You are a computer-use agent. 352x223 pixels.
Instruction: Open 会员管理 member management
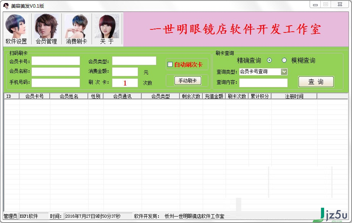click(x=46, y=29)
